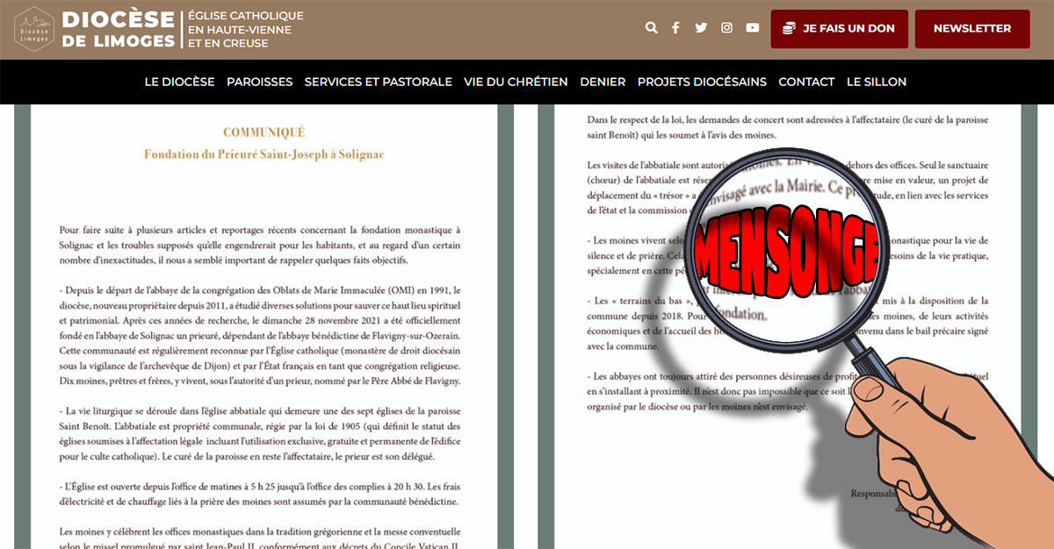The width and height of the screenshot is (1054, 549).
Task: Click the paragraph starting 'Dans le respect de la loi'
Action: pyautogui.click(x=788, y=126)
